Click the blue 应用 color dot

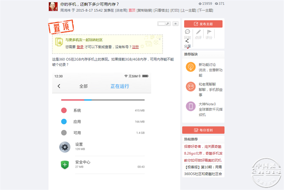64,122
